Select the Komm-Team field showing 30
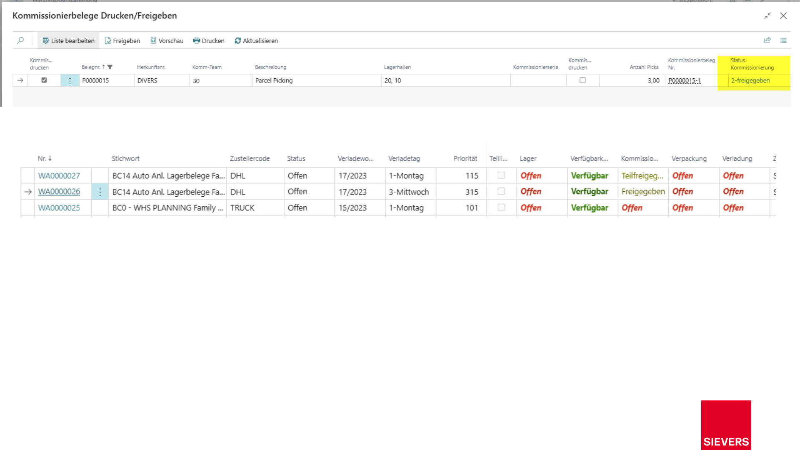The width and height of the screenshot is (800, 450). pyautogui.click(x=221, y=80)
